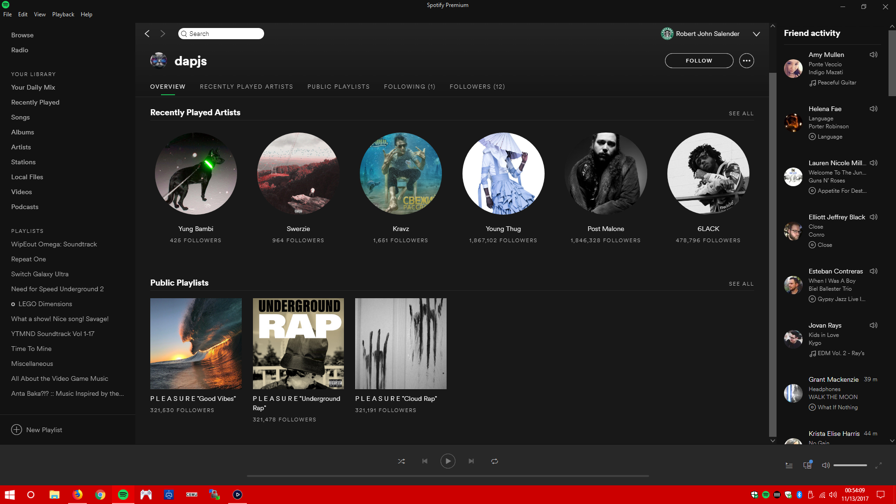Screen dimensions: 896x504
Task: Skip to previous track
Action: click(x=425, y=461)
